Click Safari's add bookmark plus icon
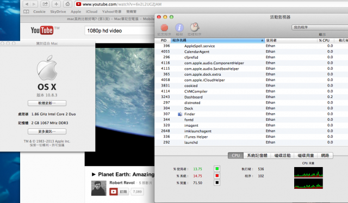348x203 pixels. [57, 4]
